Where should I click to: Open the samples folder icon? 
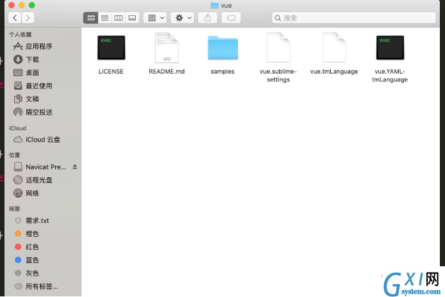pyautogui.click(x=223, y=48)
